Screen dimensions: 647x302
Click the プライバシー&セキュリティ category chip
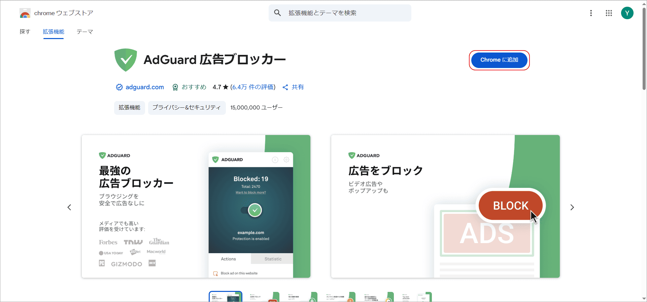tap(187, 108)
